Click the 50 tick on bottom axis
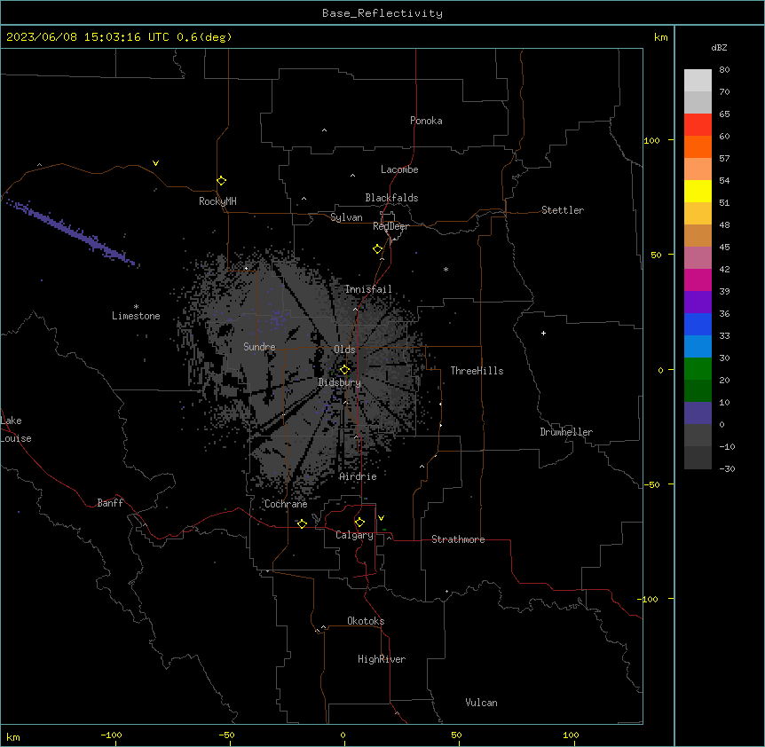Screen dimensions: 765x747 pos(456,735)
